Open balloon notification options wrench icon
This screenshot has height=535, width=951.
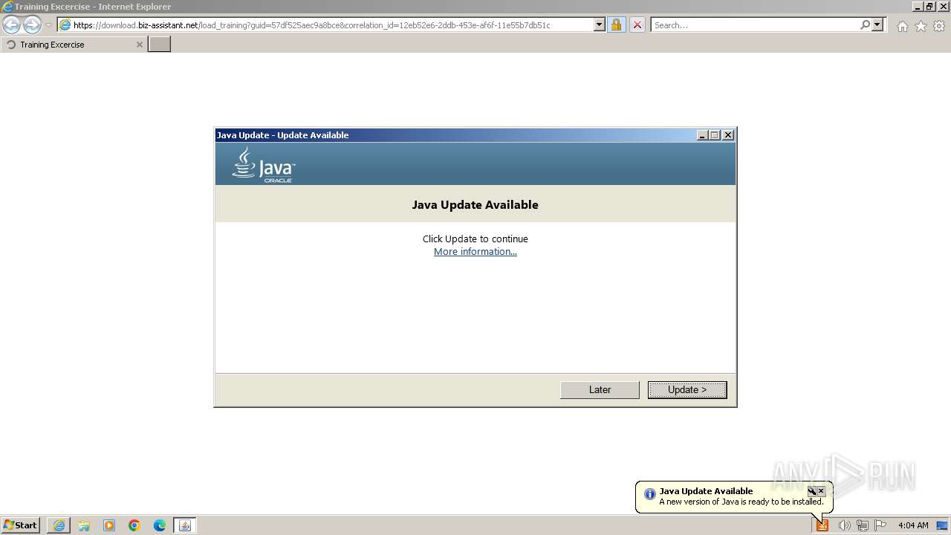point(812,491)
